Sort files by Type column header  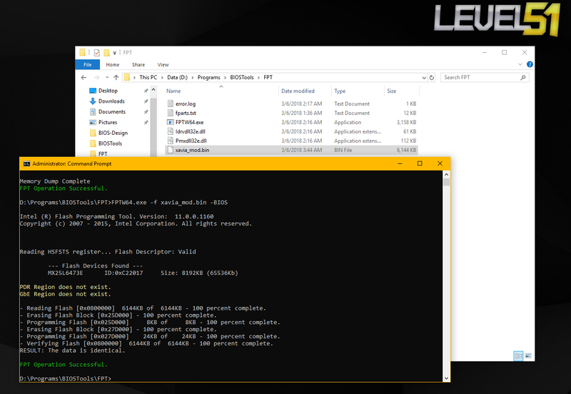click(340, 91)
